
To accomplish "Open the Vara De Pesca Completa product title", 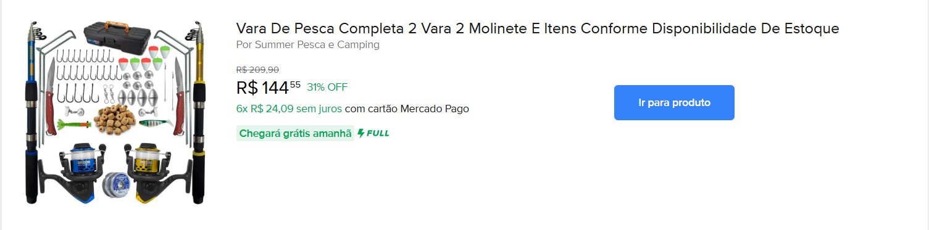I will click(x=538, y=28).
